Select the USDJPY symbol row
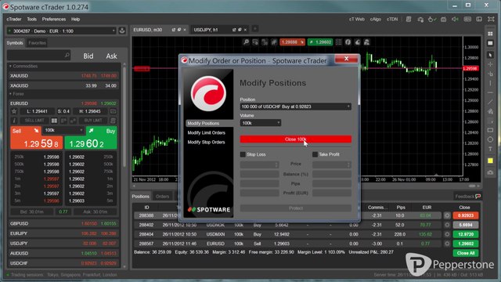Viewport: 501px width, 282px height. tap(63, 244)
